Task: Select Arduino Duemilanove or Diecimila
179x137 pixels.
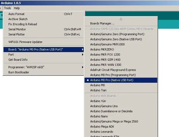Action: coord(121,111)
